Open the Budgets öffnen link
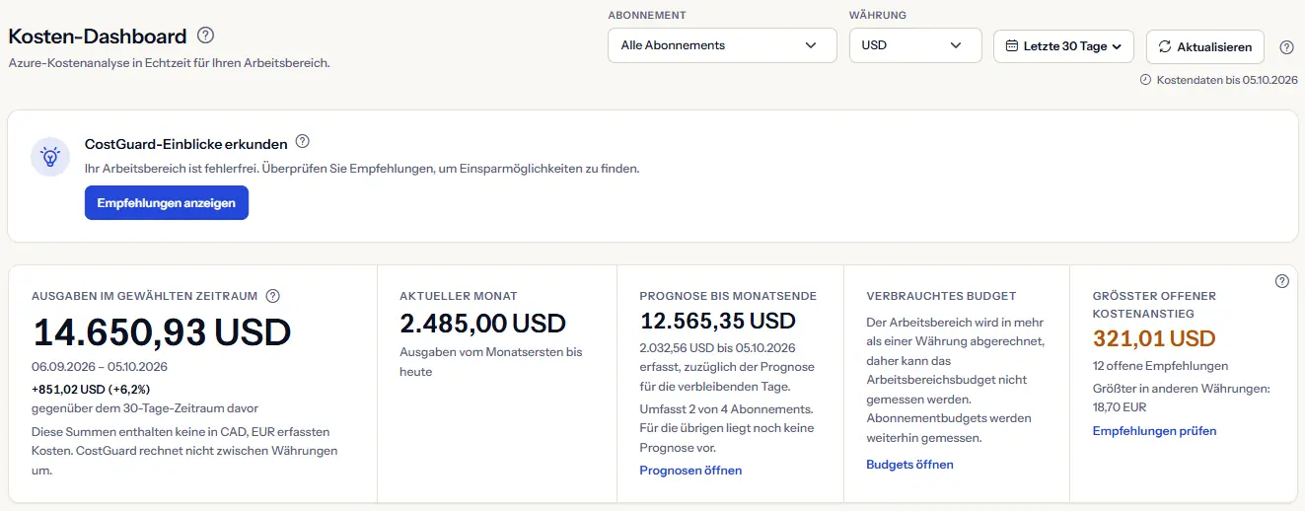 pyautogui.click(x=909, y=465)
